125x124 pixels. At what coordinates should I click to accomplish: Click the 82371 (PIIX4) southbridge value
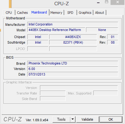[x=73, y=42]
